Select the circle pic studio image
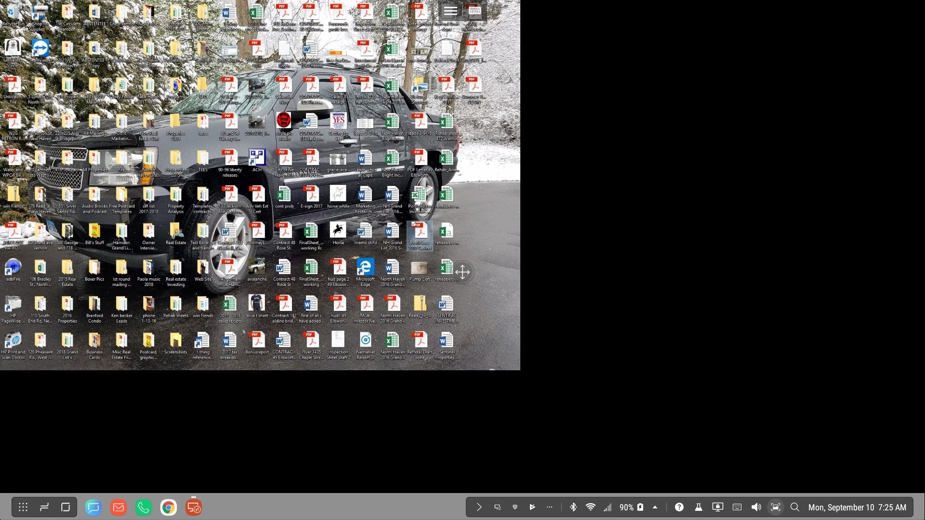This screenshot has width=925, height=520. 284,126
